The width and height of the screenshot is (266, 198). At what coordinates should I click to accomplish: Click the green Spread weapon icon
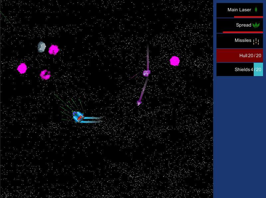tap(256, 25)
